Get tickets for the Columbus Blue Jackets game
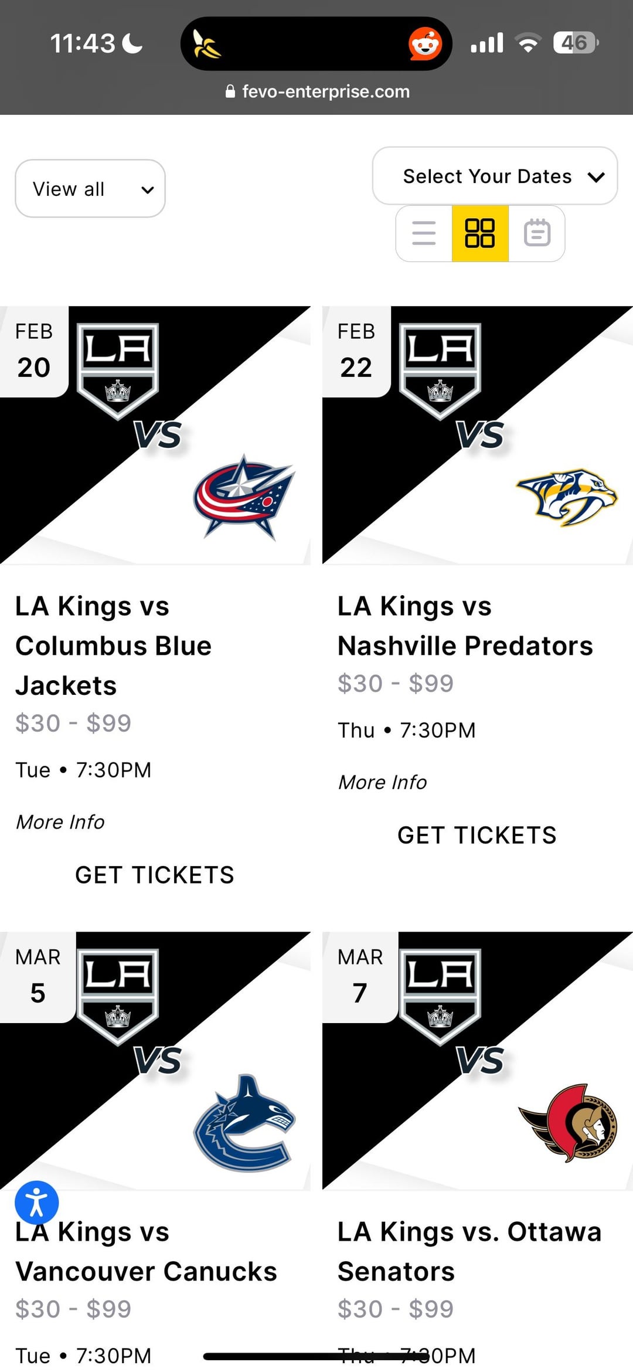The width and height of the screenshot is (633, 1372). pos(155,875)
